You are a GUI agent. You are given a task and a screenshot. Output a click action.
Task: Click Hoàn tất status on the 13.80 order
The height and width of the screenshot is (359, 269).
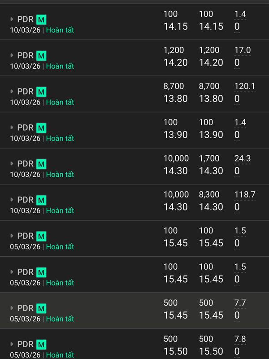point(60,102)
